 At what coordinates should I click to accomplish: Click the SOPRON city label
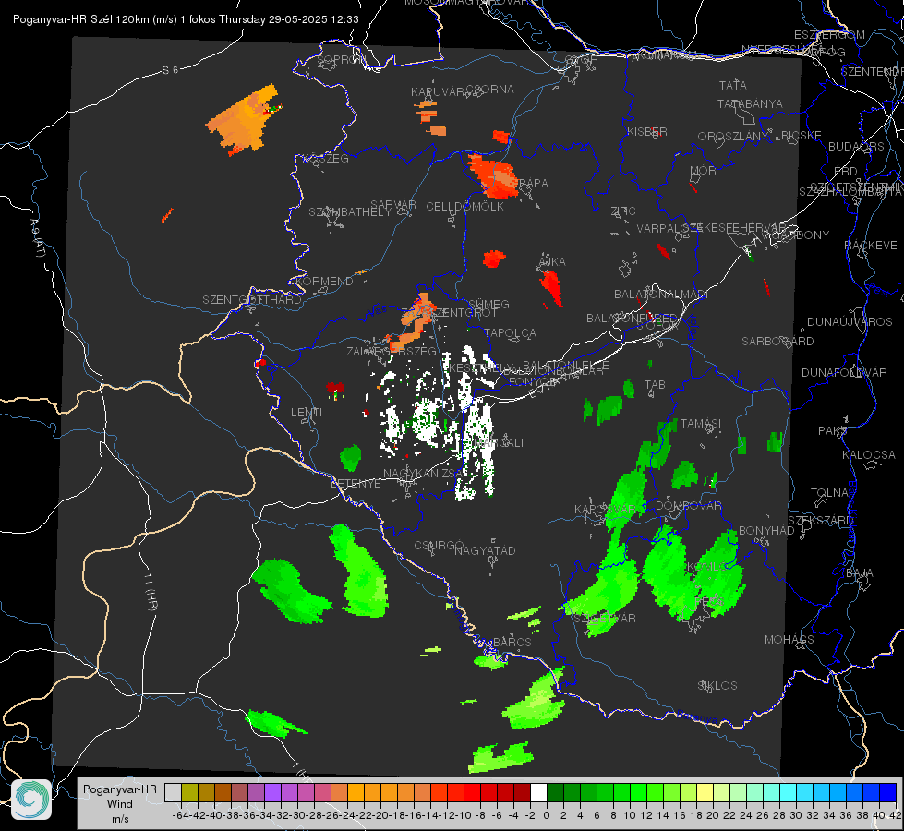pos(341,59)
